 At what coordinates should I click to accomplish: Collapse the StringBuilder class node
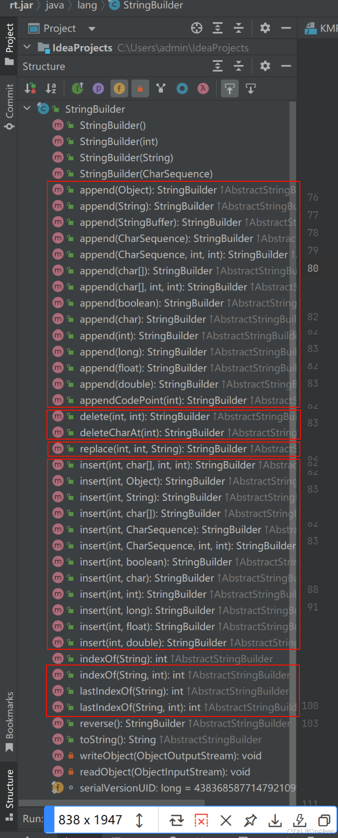pos(27,108)
